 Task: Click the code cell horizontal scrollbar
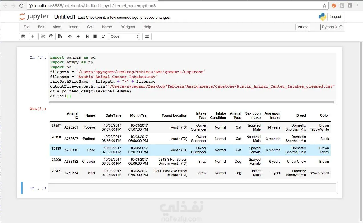(191, 102)
